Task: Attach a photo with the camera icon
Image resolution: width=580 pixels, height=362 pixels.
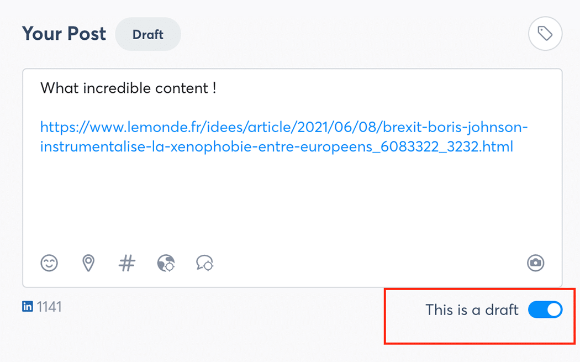Action: click(535, 263)
